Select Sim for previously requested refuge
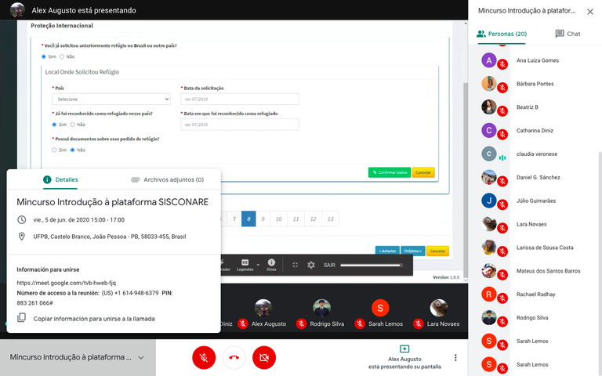The height and width of the screenshot is (376, 602). (43, 56)
